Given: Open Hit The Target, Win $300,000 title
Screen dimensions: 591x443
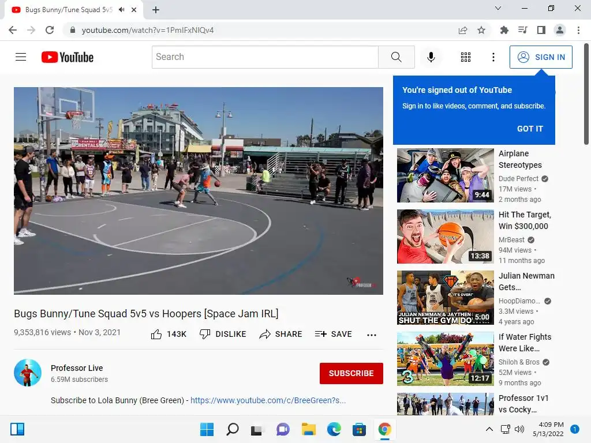Looking at the screenshot, I should [x=525, y=220].
